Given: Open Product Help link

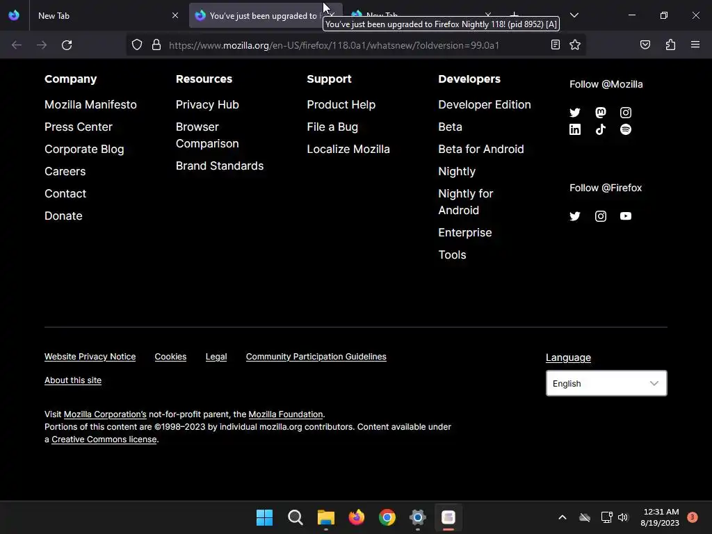Looking at the screenshot, I should tap(341, 104).
